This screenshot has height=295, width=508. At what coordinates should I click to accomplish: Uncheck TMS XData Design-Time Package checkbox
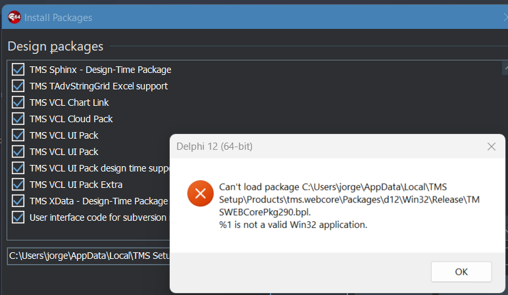pos(18,201)
